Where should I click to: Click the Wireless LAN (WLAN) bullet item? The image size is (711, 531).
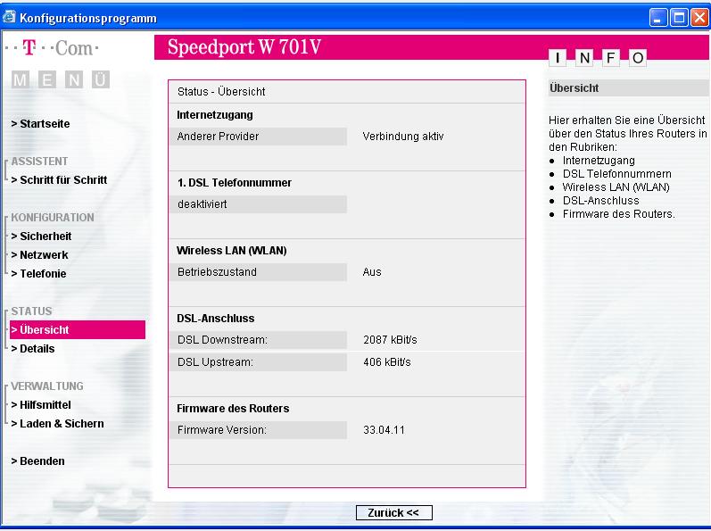tap(616, 187)
